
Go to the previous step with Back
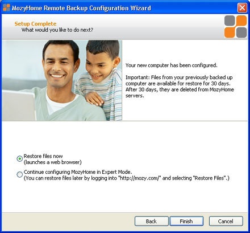click(x=151, y=221)
